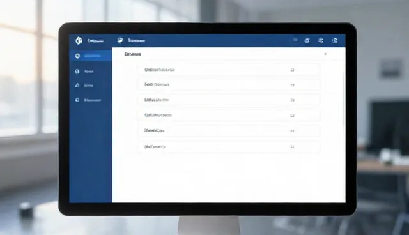Viewport: 409px width, 235px height.
Task: Select the third row's label in the list
Action: 157,100
